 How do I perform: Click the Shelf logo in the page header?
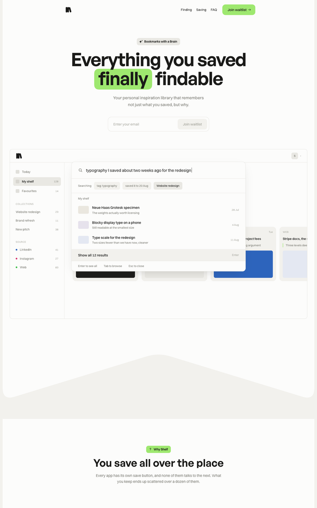[69, 10]
